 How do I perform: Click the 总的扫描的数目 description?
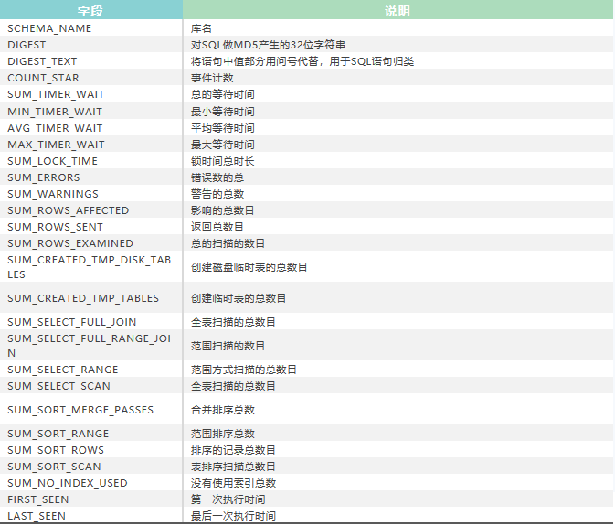(228, 243)
